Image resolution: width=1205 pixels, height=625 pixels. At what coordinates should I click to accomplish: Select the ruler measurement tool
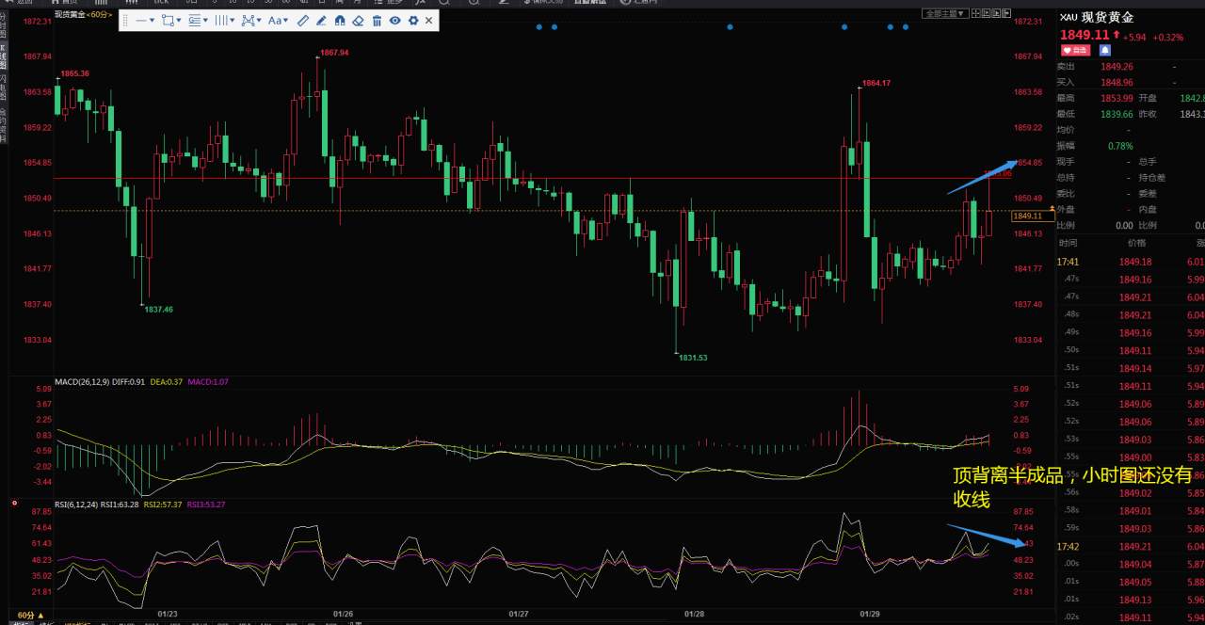[x=303, y=21]
